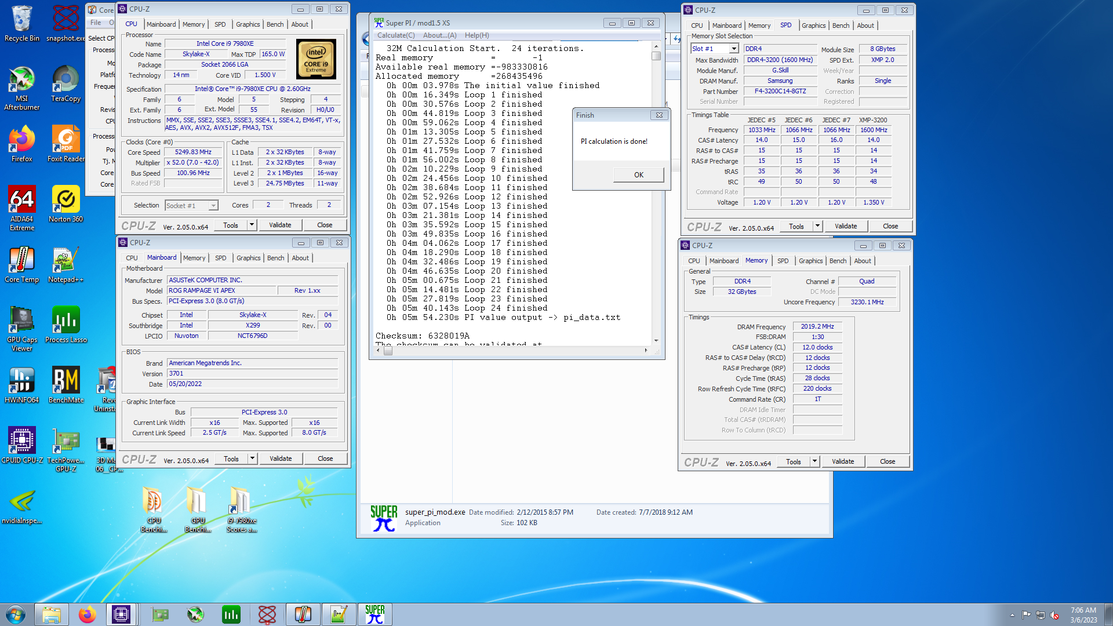
Task: Open TechPowerUp GPU-Z desktop icon
Action: [66, 450]
